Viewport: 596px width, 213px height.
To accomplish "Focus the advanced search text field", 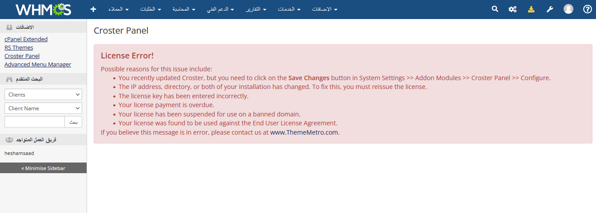I will click(x=35, y=122).
